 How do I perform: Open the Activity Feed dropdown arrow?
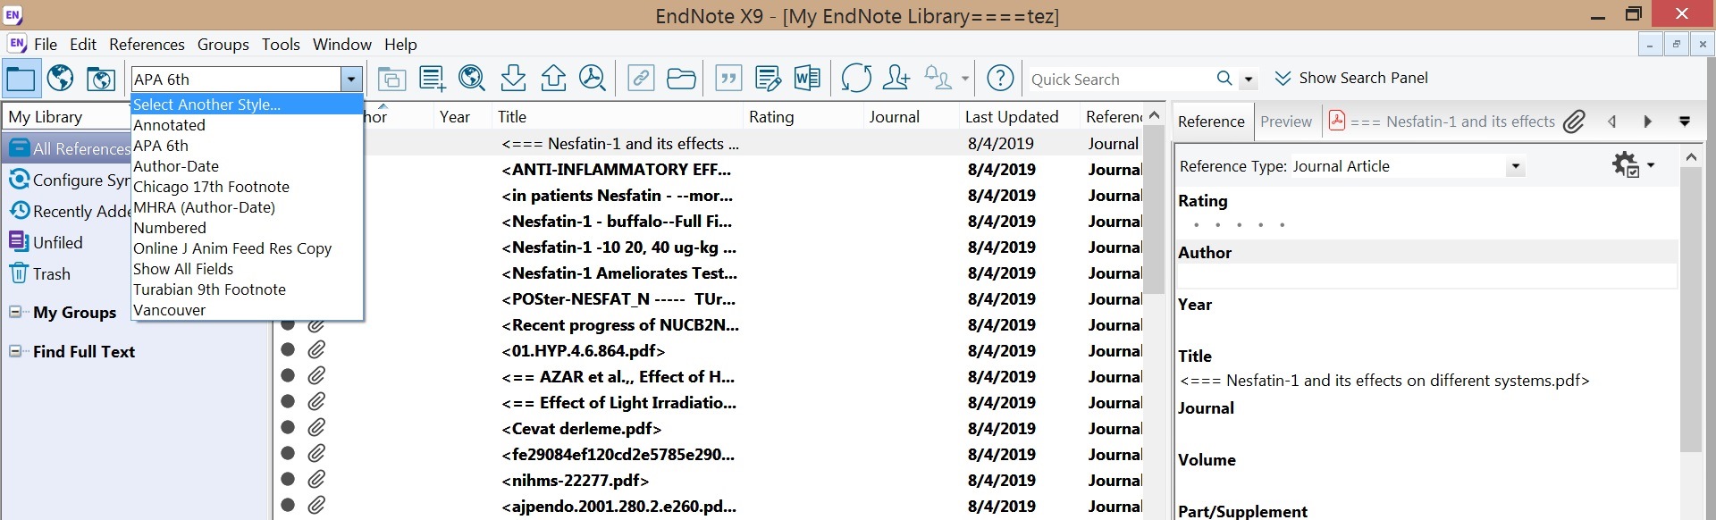coord(965,79)
